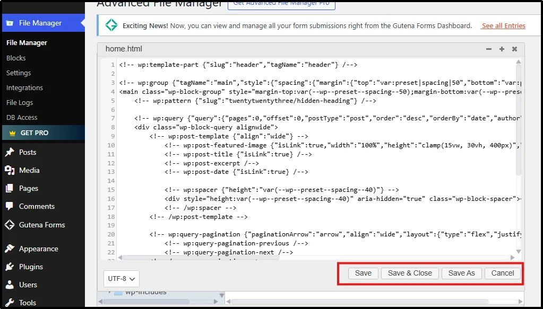This screenshot has height=309, width=543.
Task: Open the File Logs submenu item
Action: pyautogui.click(x=20, y=103)
